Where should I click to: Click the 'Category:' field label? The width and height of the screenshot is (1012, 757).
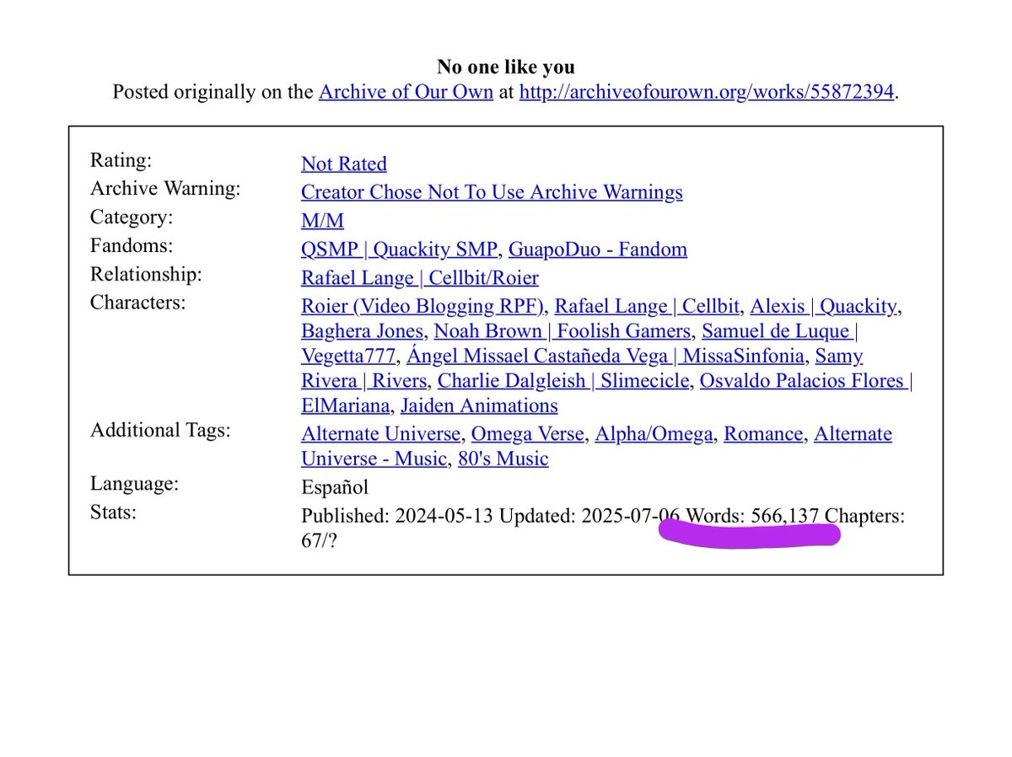132,217
